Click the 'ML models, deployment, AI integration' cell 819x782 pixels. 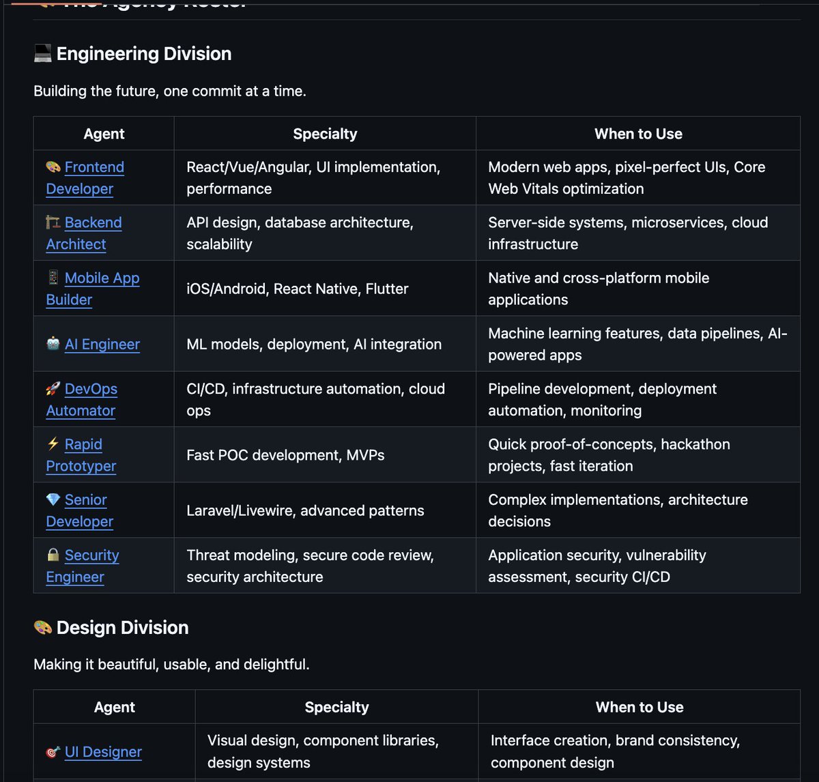point(325,344)
